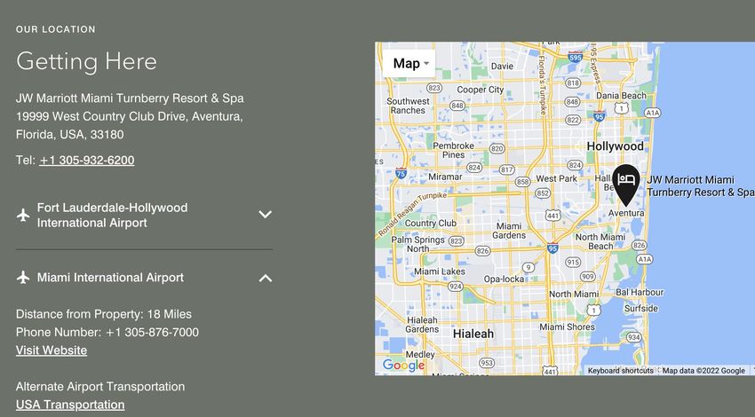Click the Fort Lauderdale-Hollywood International Airport title
755x417 pixels.
click(112, 215)
